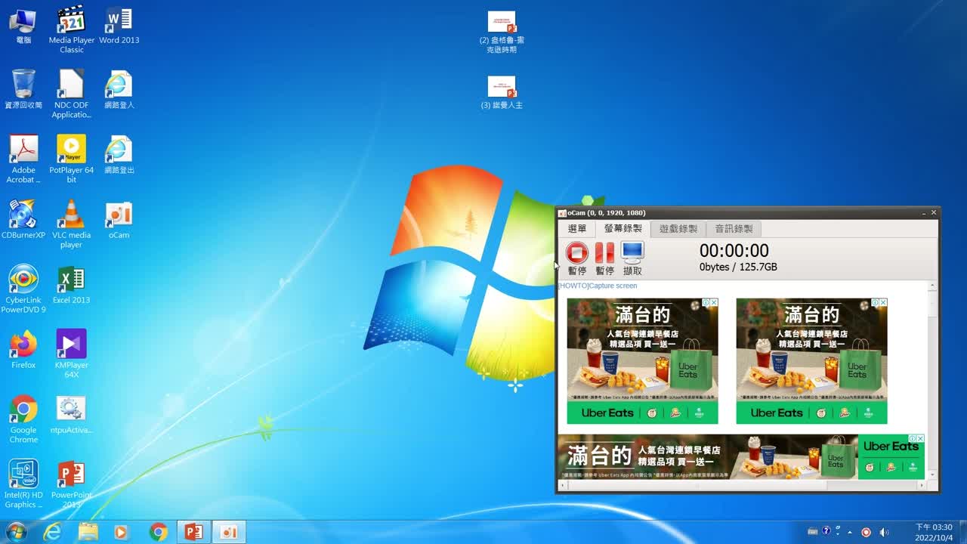This screenshot has width=967, height=544.
Task: Select the 網路登出 desktop shortcut
Action: point(119,155)
